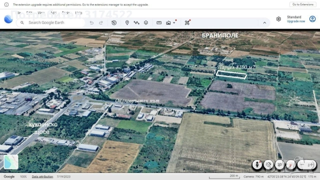Click the rotate view control button
The width and height of the screenshot is (320, 180).
tap(268, 164)
